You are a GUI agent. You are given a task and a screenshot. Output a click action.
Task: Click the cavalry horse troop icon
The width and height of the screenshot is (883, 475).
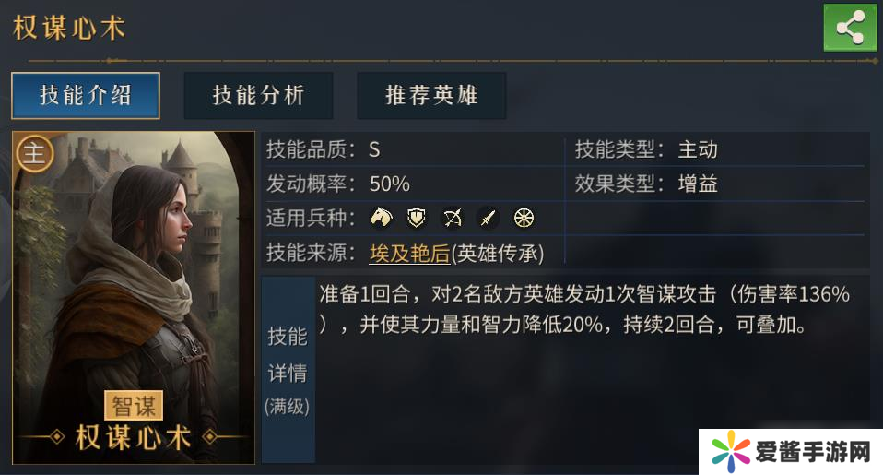[x=381, y=218]
